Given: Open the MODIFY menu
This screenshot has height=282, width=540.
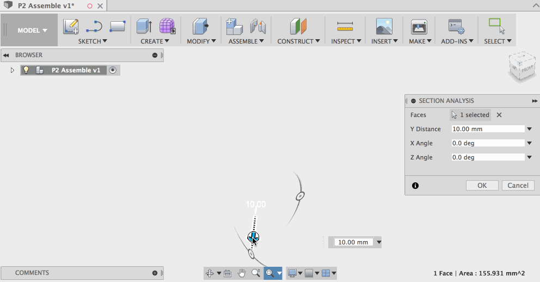Looking at the screenshot, I should tap(201, 41).
